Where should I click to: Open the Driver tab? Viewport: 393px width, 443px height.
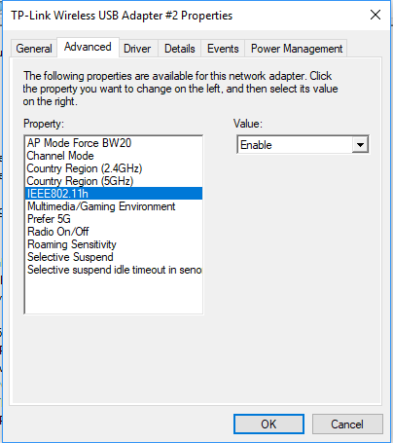[137, 49]
